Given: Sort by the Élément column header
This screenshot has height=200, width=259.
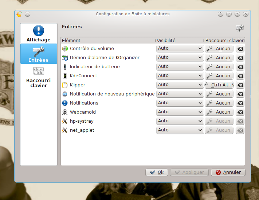Looking at the screenshot, I should click(x=108, y=41).
